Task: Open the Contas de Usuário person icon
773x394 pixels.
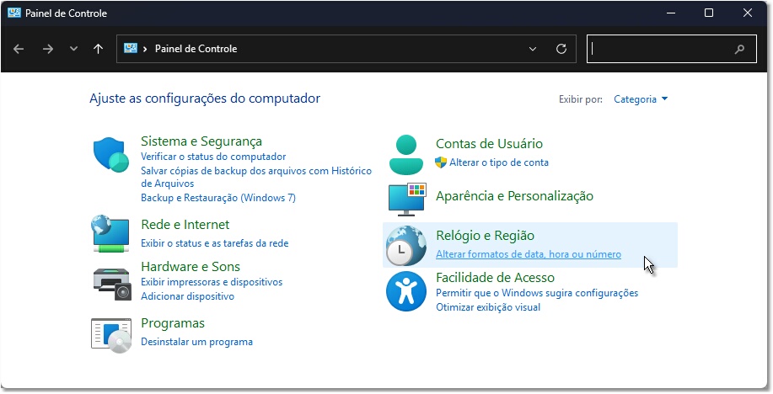Action: point(405,155)
